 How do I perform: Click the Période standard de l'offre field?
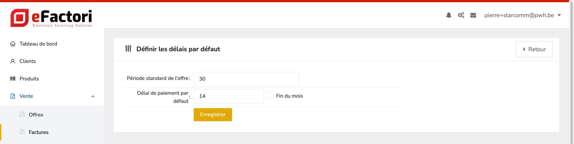246,79
